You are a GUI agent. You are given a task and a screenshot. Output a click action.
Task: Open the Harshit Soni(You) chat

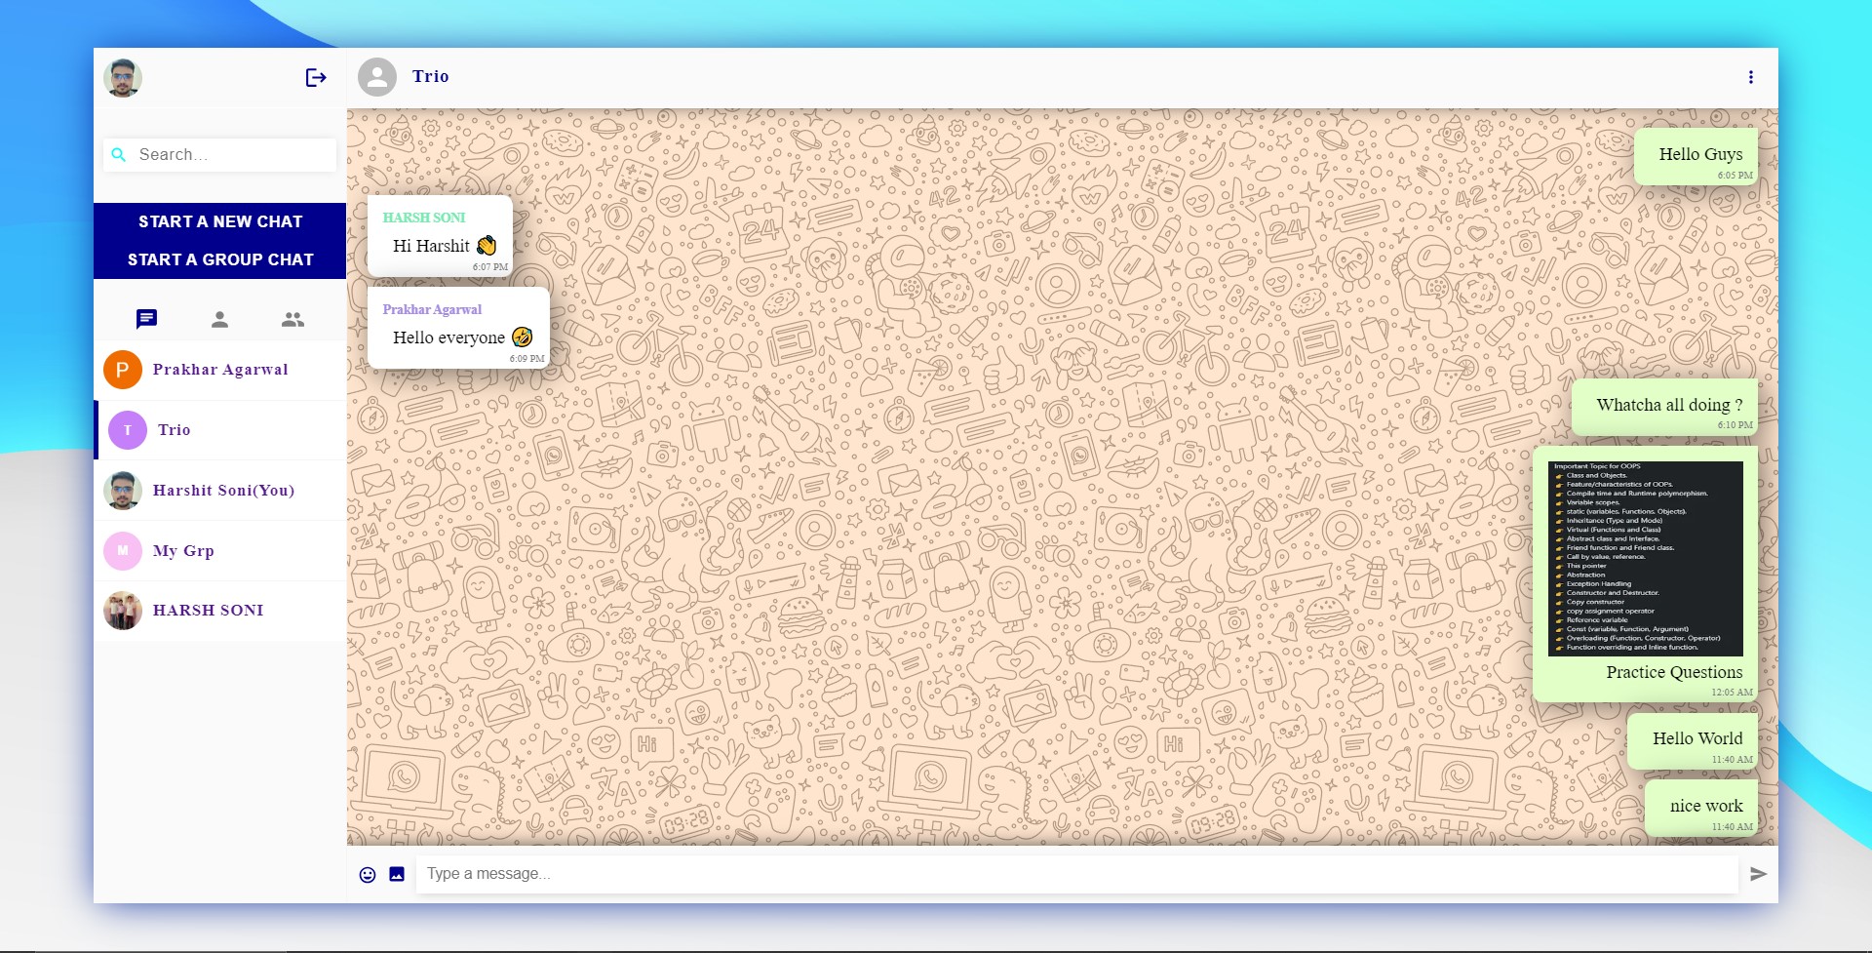click(x=223, y=491)
